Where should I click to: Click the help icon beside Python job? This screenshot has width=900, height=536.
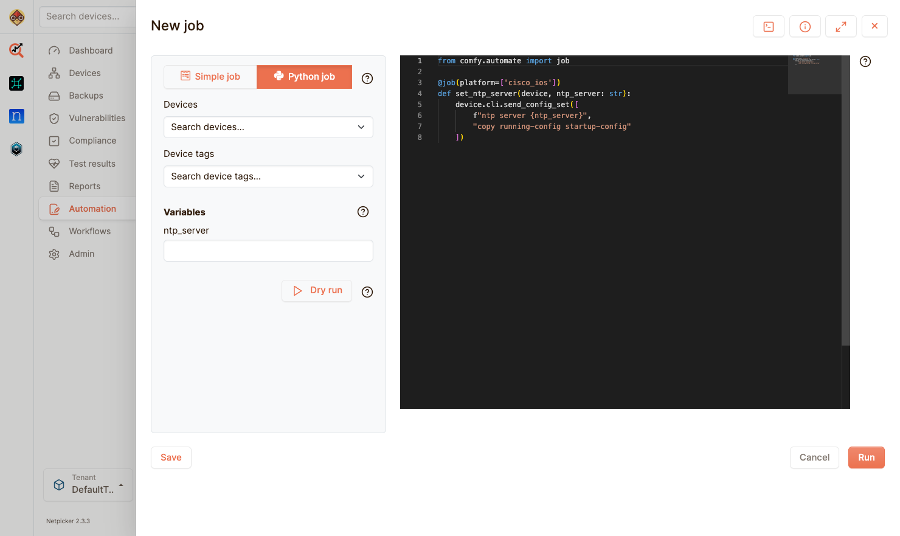[367, 78]
